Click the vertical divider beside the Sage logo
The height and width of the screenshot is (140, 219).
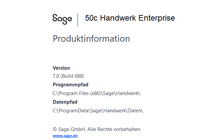pos(78,20)
